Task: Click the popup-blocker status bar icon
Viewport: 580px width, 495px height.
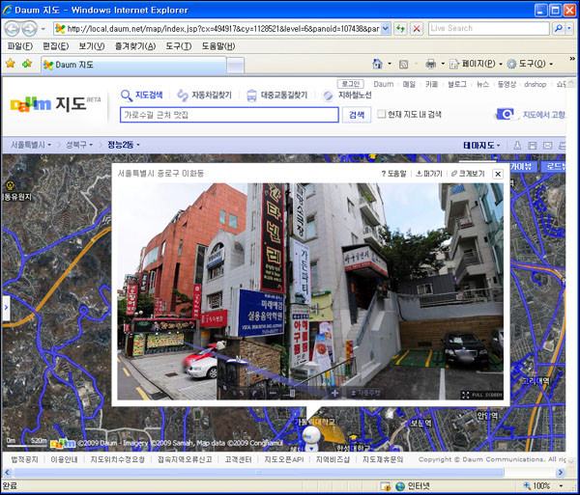Action: [x=385, y=486]
